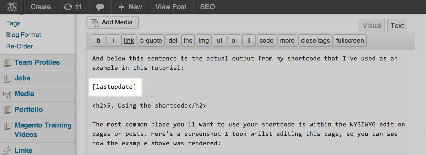This screenshot has width=426, height=155.
Task: Click the Jobs page icon
Action: pos(8,78)
